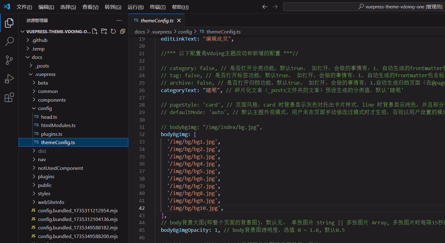Open the explorer more actions ellipsis
The image size is (445, 243).
(119, 20)
